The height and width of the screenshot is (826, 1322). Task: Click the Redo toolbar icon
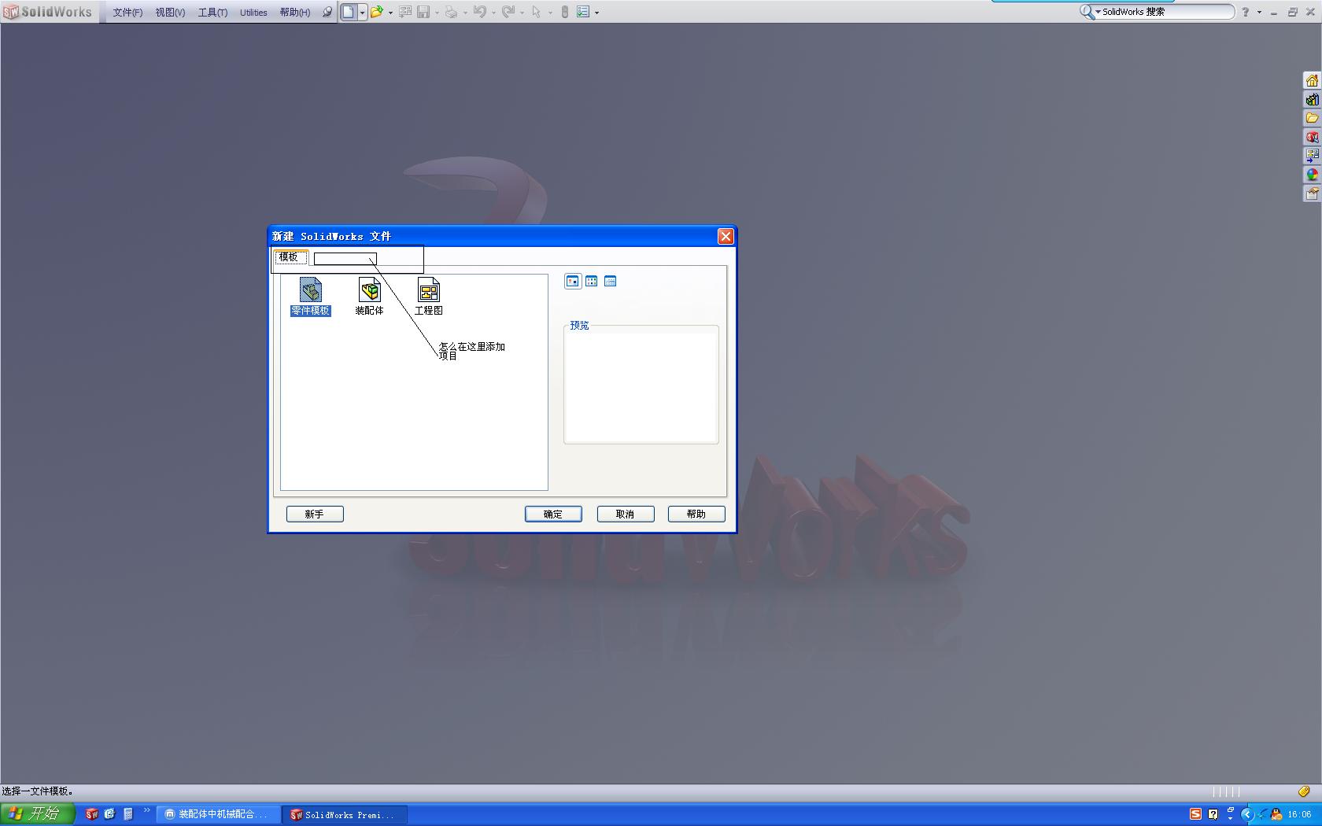point(508,12)
